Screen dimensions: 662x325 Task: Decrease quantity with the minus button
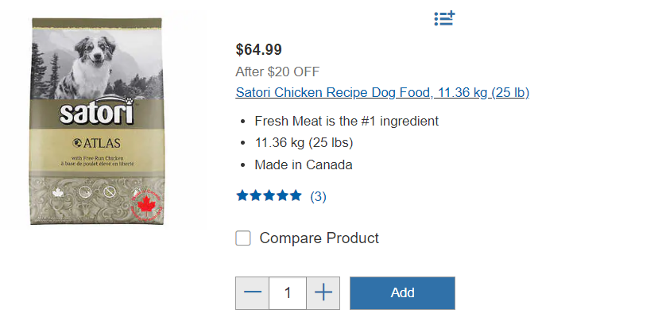click(253, 293)
